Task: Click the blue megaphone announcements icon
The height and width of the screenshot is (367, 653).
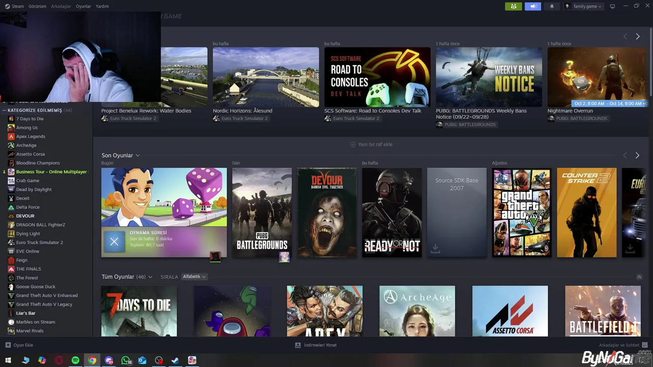Action: click(533, 6)
